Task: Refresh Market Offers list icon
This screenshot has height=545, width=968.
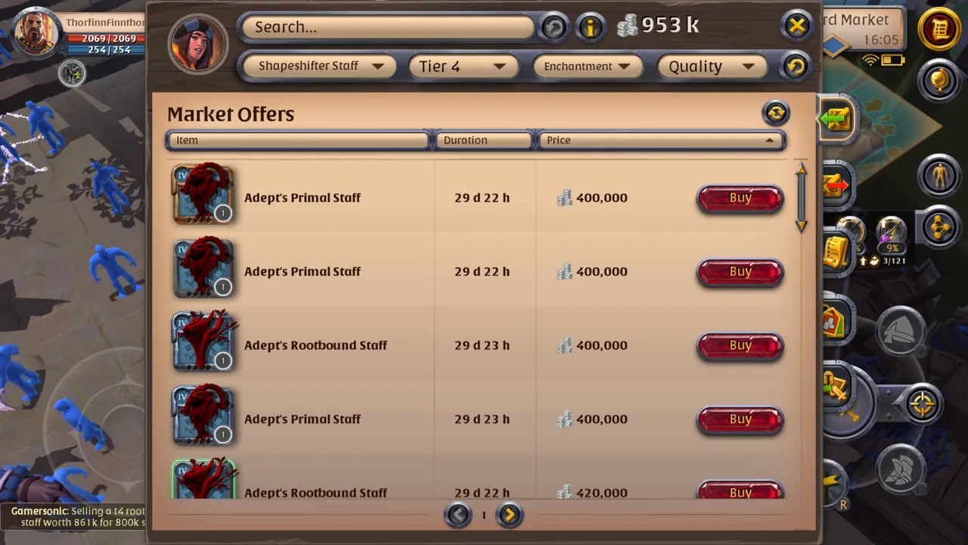Action: point(776,113)
